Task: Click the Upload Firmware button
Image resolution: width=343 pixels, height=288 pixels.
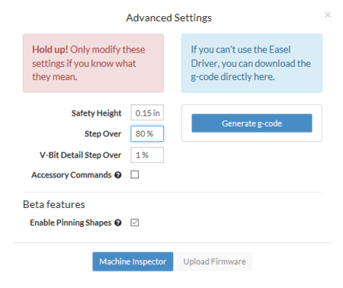Action: coord(214,261)
